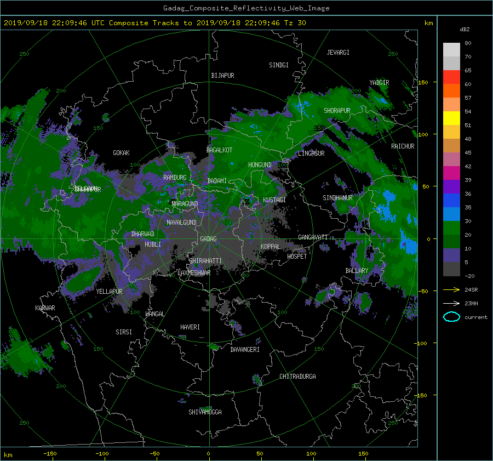Click the RAMDURG city label

[175, 178]
